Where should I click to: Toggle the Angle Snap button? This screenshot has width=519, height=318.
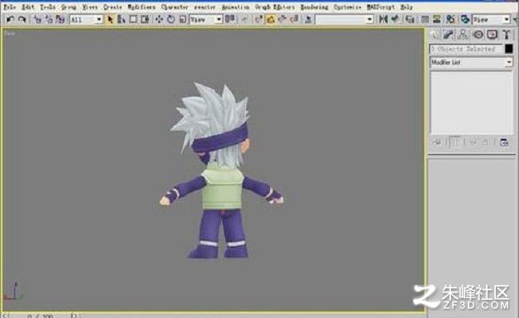tap(271, 20)
